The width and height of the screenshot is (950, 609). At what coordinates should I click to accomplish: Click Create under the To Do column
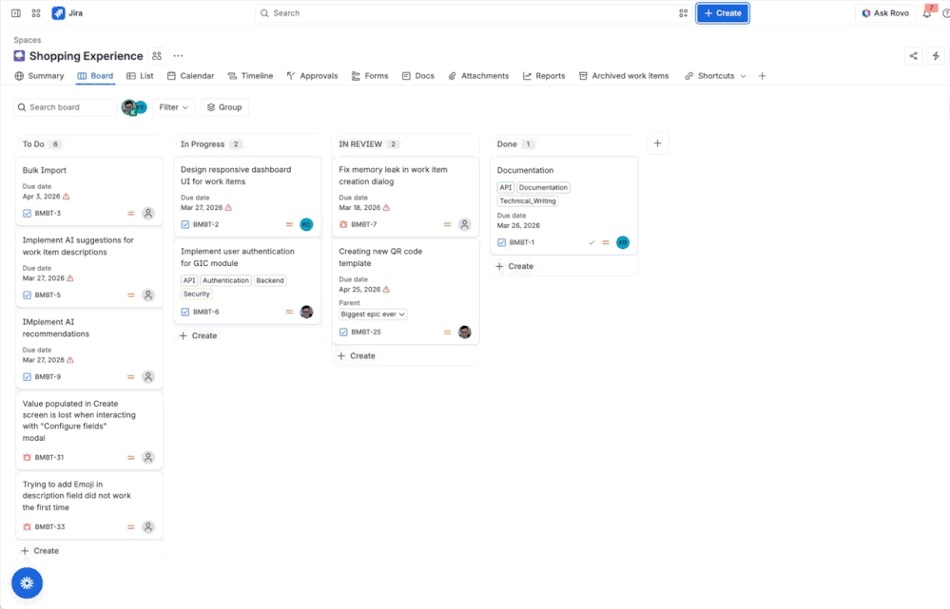tap(40, 551)
